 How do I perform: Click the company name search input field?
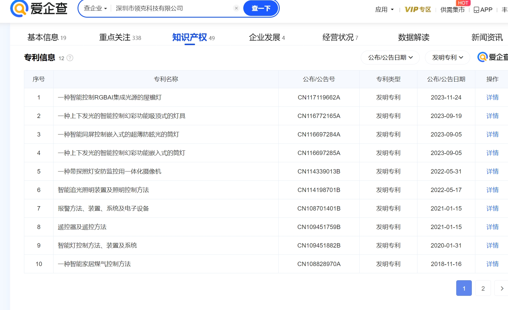coord(172,8)
